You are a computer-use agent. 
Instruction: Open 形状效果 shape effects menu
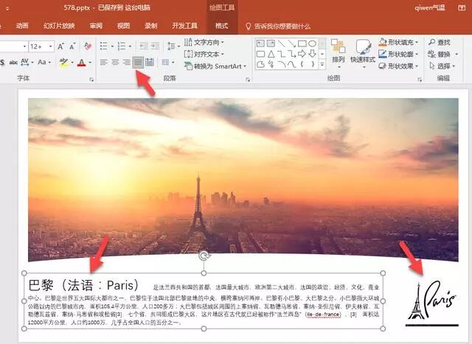pos(398,66)
